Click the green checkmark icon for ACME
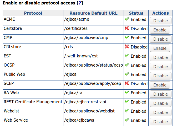177x130 pixels. tap(127, 19)
